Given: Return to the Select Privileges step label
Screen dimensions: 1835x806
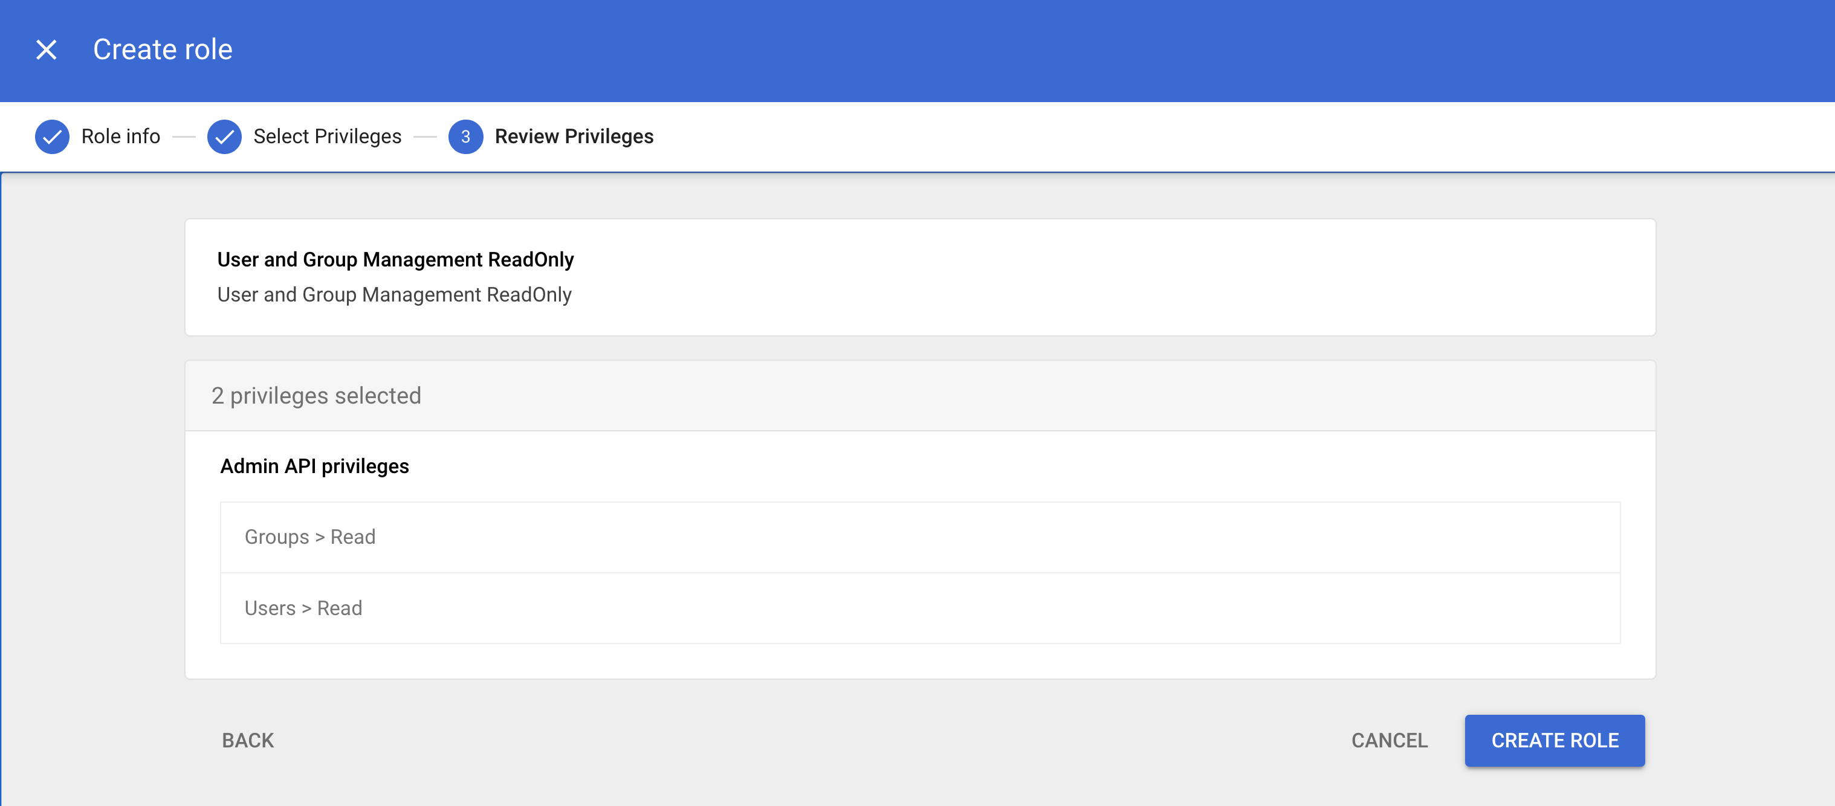Looking at the screenshot, I should tap(327, 137).
